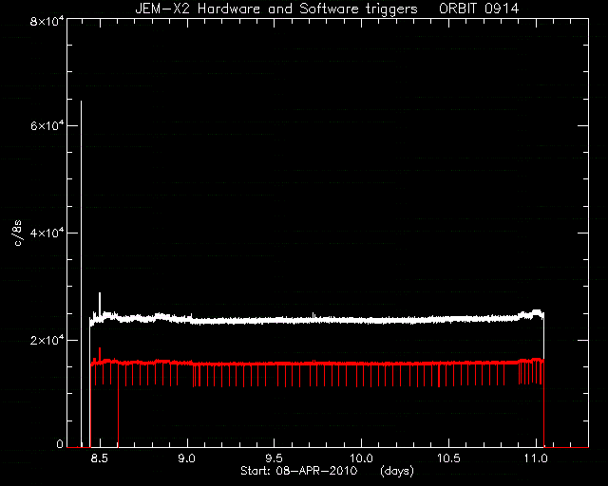Screen dimensions: 608x486
Task: Click the 9.0 x-axis tick label
Action: pos(186,458)
